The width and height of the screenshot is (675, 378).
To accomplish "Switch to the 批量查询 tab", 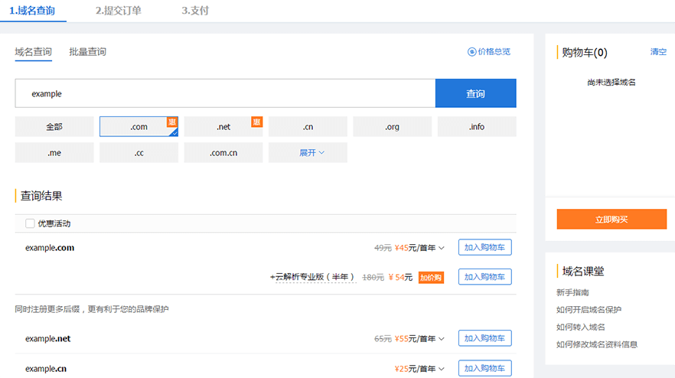I will click(x=87, y=52).
